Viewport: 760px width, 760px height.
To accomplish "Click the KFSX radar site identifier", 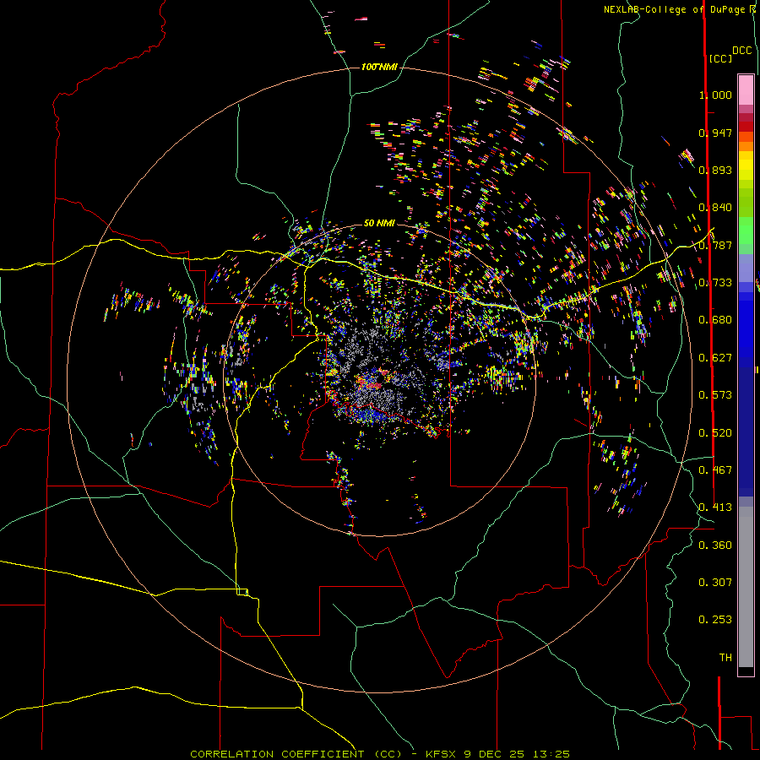I will (441, 754).
